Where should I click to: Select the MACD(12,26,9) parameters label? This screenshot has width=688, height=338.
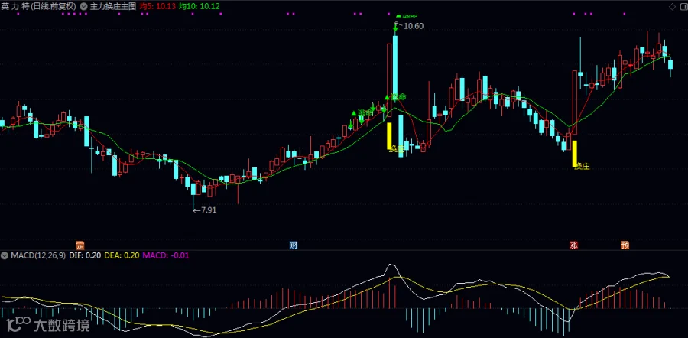pyautogui.click(x=38, y=255)
